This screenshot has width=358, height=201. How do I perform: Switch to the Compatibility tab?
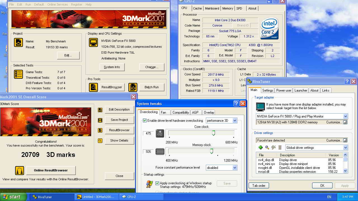pyautogui.click(x=180, y=113)
